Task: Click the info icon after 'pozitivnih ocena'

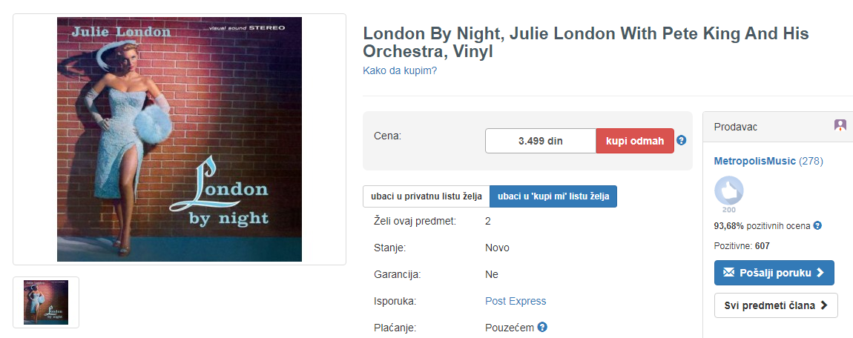Action: tap(817, 225)
